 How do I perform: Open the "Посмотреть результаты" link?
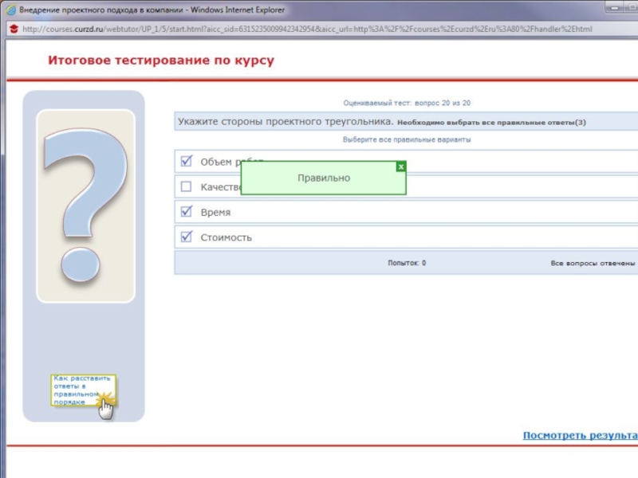(x=581, y=435)
